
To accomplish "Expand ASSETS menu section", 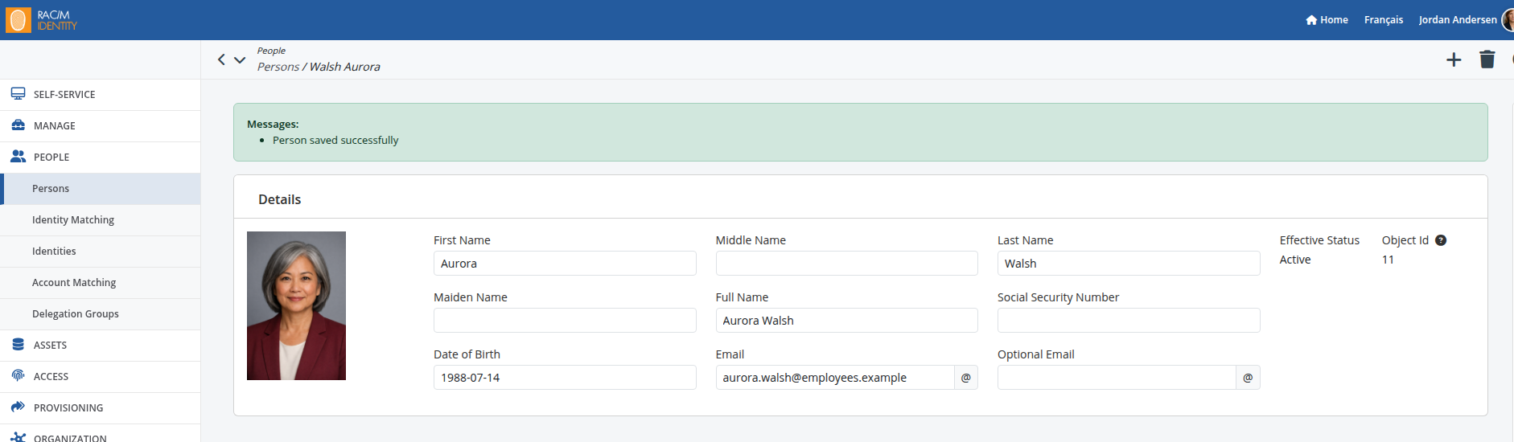I will pos(101,346).
